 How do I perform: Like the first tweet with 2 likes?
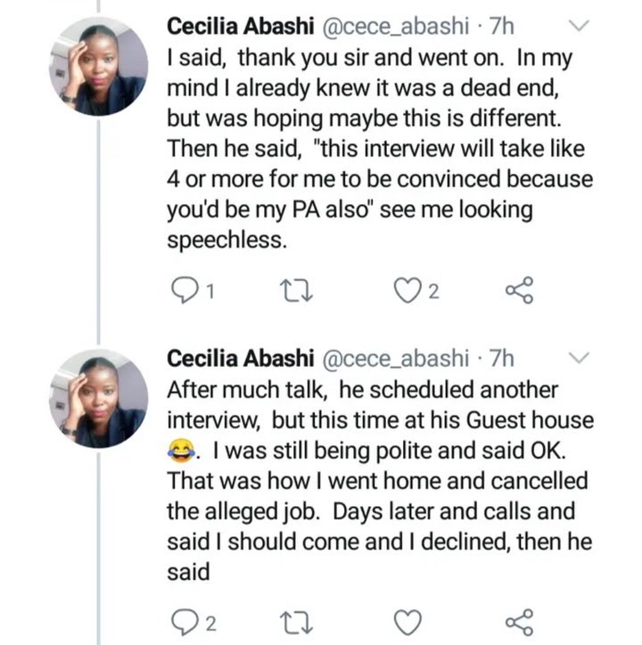(407, 290)
